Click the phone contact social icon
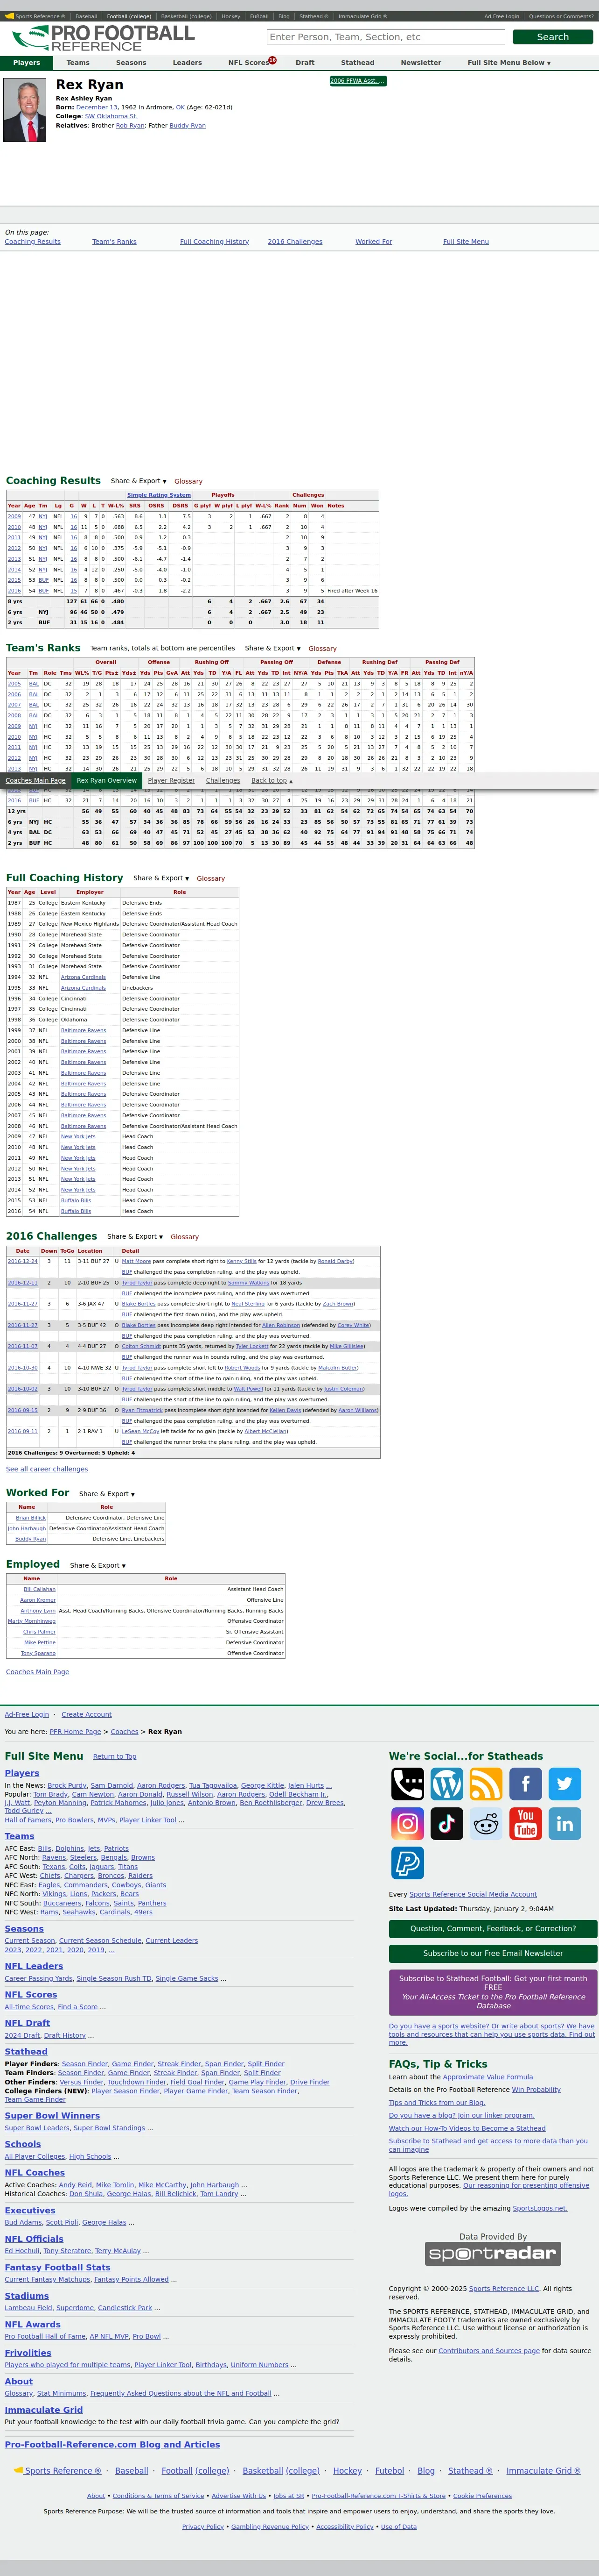This screenshot has width=599, height=2576. coord(407,1784)
